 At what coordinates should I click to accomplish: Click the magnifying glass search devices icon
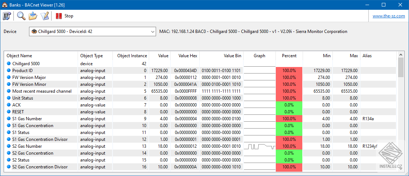click(21, 16)
